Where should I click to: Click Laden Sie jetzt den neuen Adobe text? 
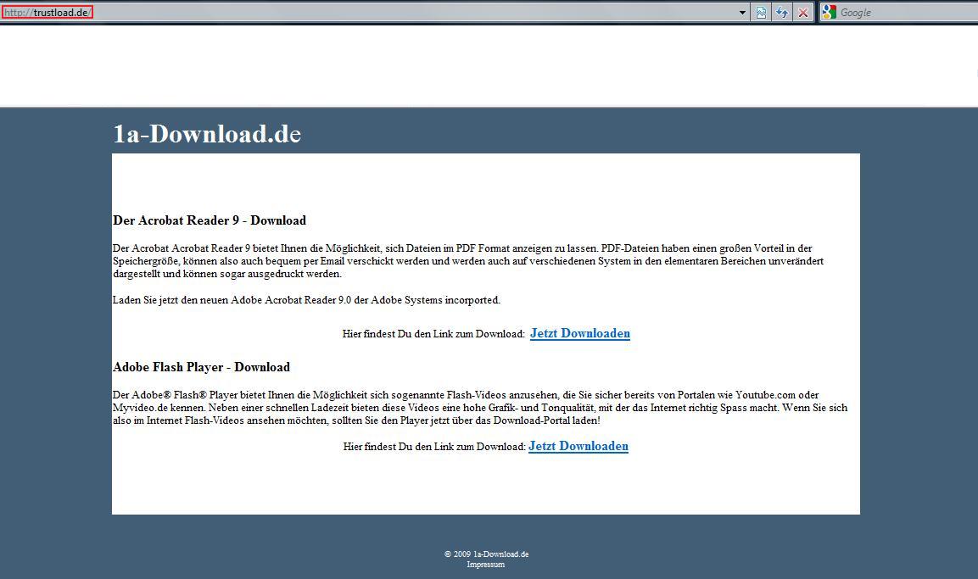(x=306, y=299)
